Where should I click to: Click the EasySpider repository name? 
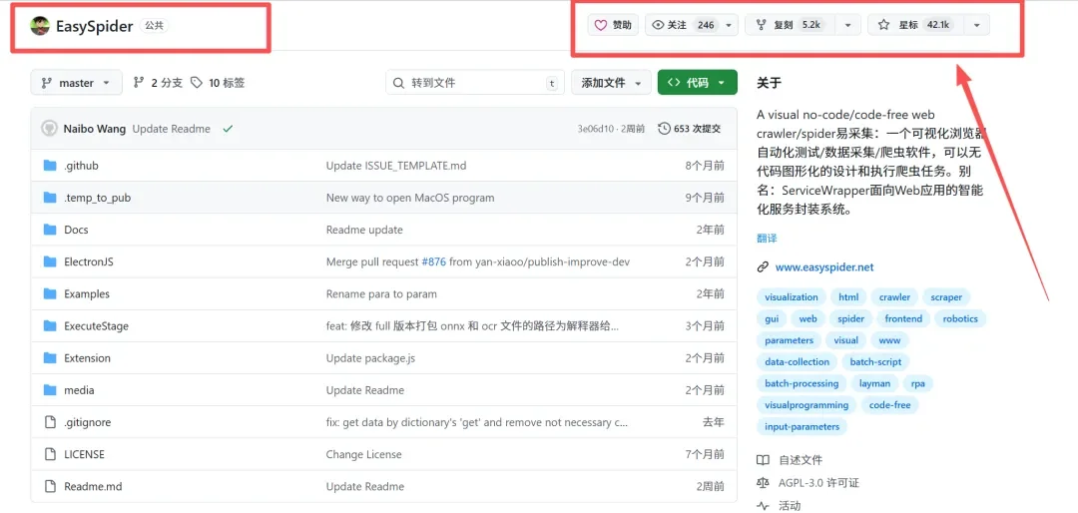coord(94,27)
